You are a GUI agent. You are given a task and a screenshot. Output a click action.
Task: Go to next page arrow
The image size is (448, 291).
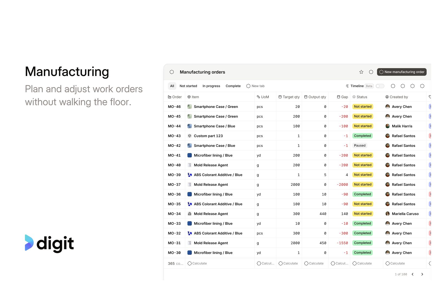pos(422,274)
